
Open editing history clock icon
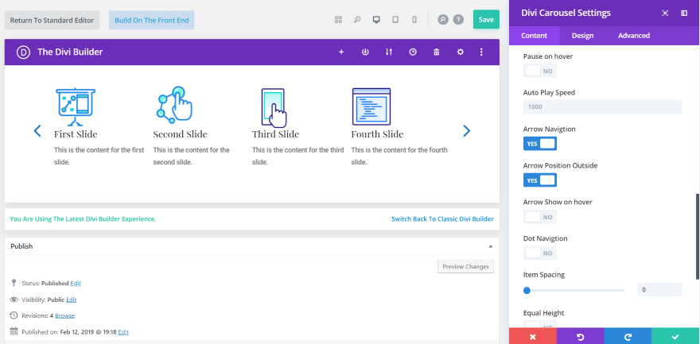point(413,52)
